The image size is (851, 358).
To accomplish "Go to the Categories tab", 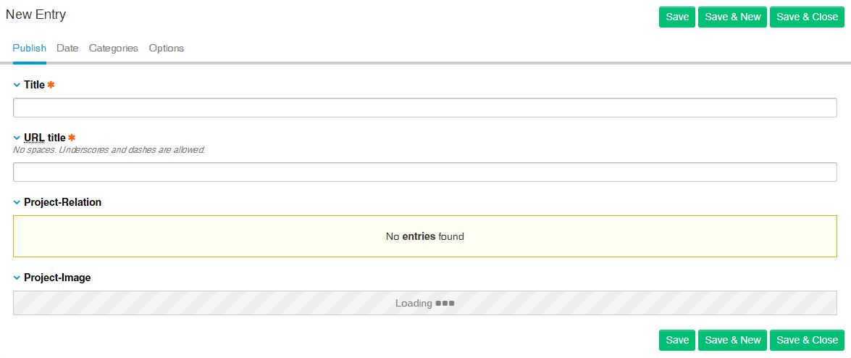I will tap(113, 48).
